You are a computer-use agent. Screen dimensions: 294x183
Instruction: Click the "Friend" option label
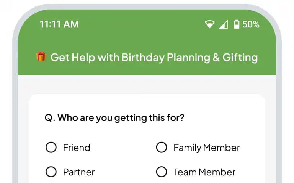click(77, 148)
